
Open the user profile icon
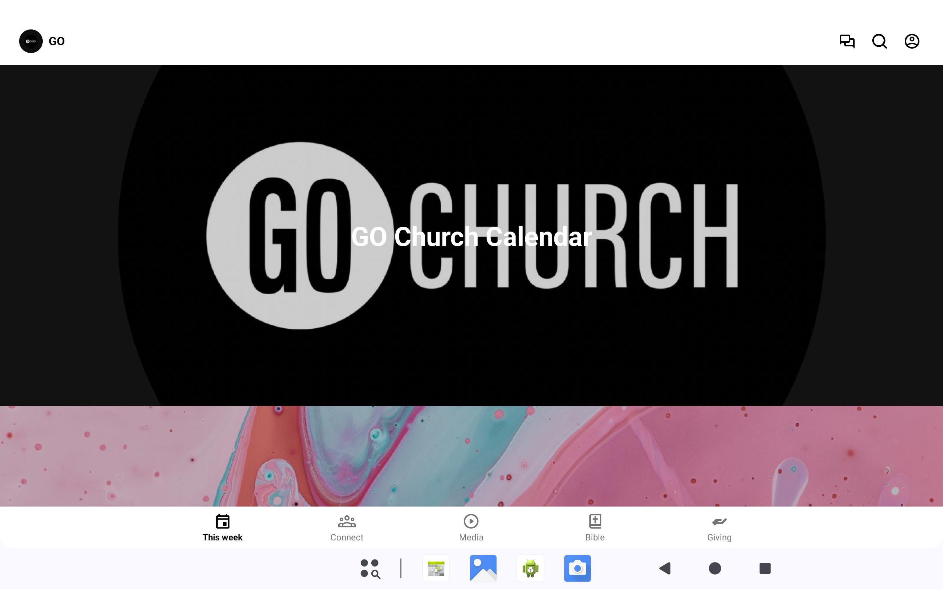click(912, 41)
